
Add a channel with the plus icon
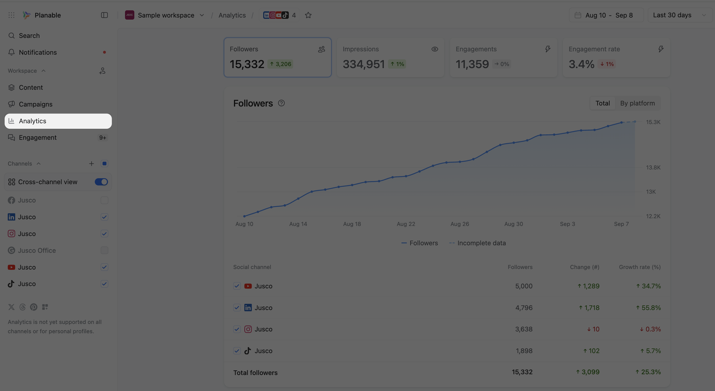91,164
